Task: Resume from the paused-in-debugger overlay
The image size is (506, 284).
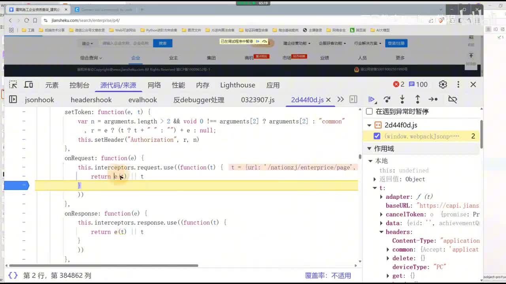Action: click(x=258, y=41)
